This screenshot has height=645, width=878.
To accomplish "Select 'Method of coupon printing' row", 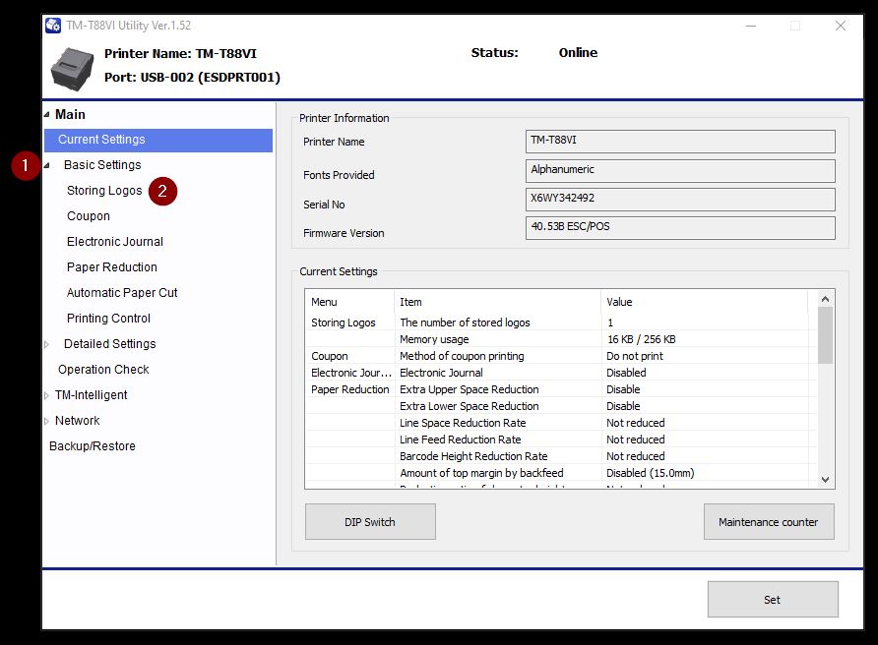I will (560, 356).
